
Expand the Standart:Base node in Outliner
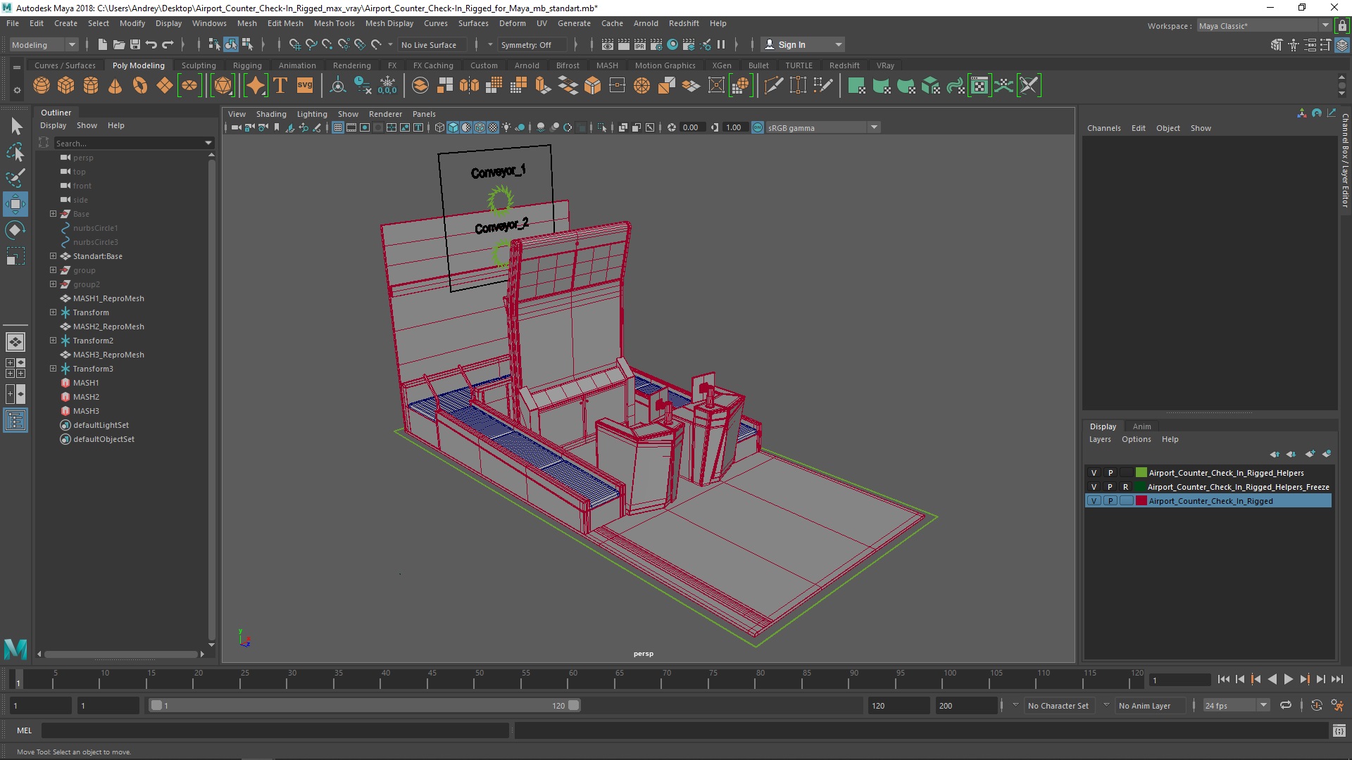53,256
